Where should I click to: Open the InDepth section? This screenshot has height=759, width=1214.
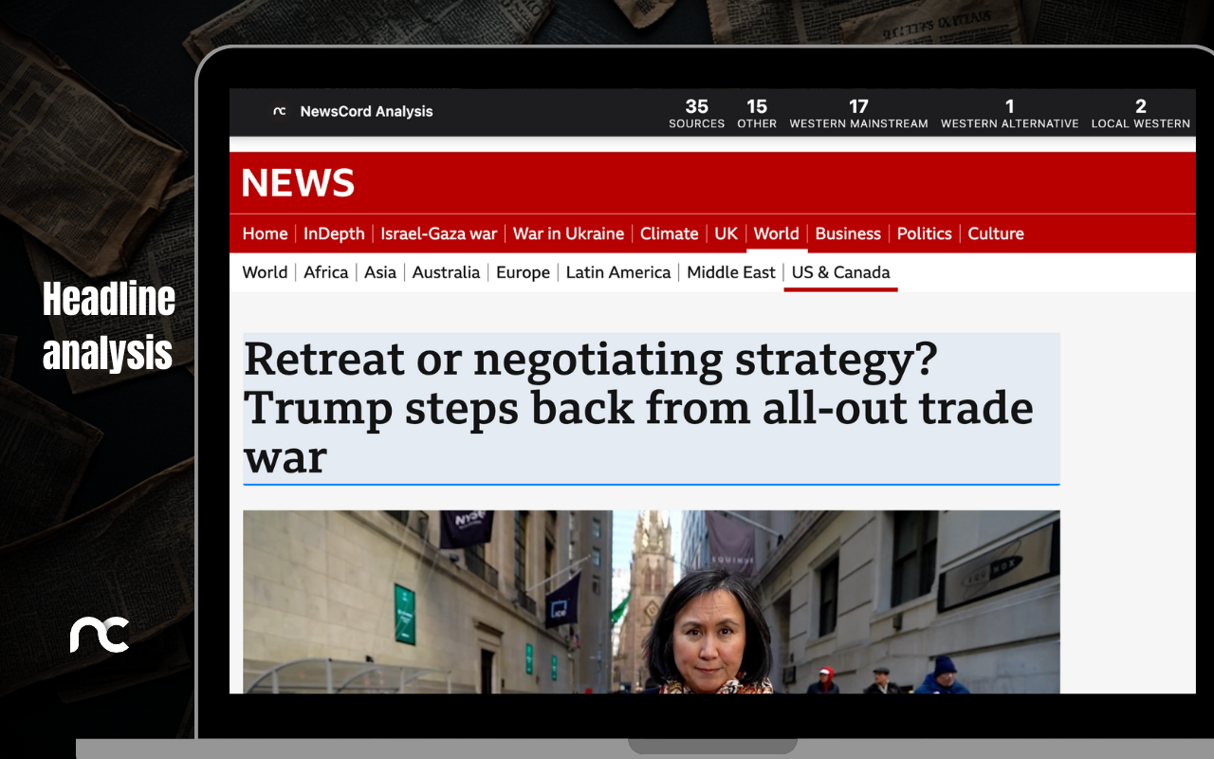334,233
